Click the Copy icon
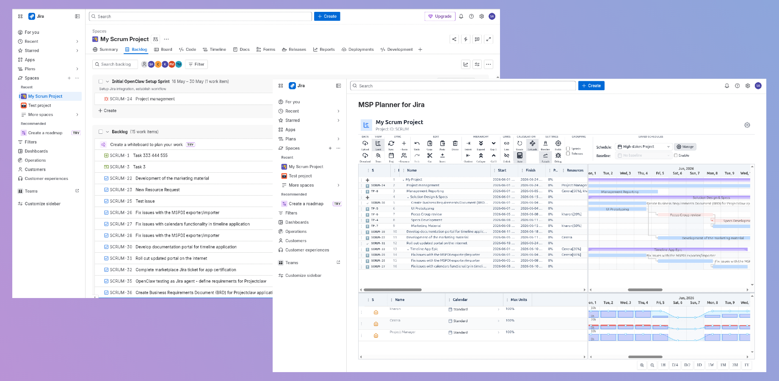This screenshot has width=779, height=381. [x=430, y=144]
